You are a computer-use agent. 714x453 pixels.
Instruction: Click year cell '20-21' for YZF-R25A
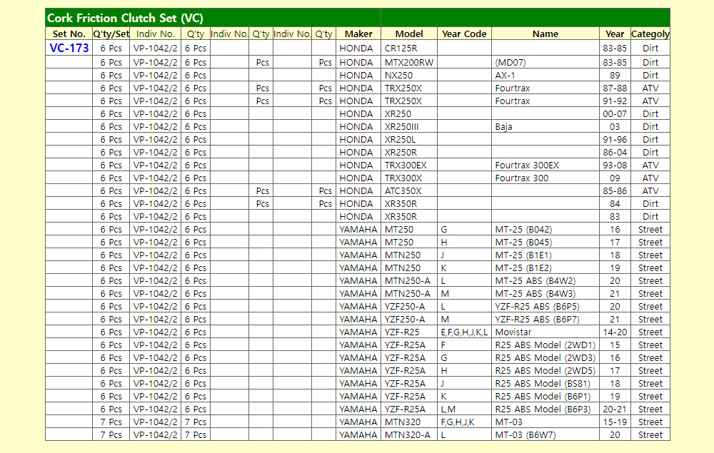(x=615, y=409)
